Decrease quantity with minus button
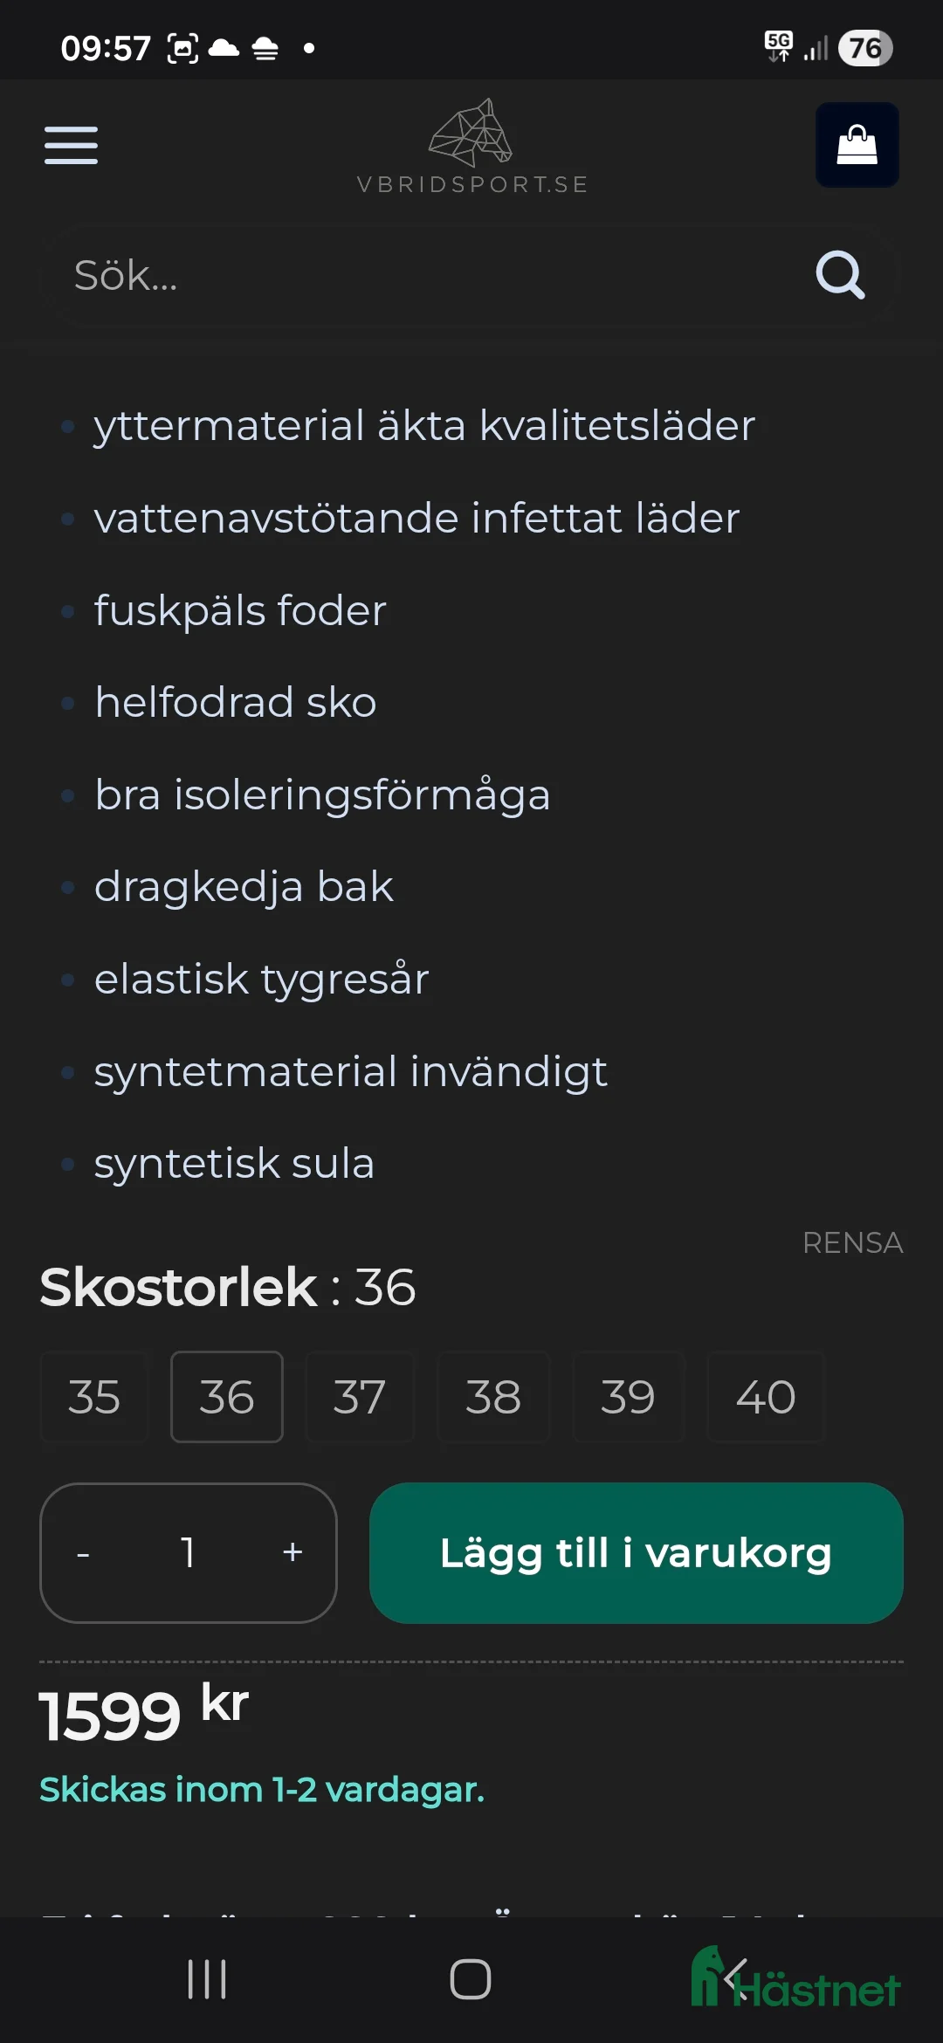Image resolution: width=943 pixels, height=2043 pixels. tap(84, 1553)
